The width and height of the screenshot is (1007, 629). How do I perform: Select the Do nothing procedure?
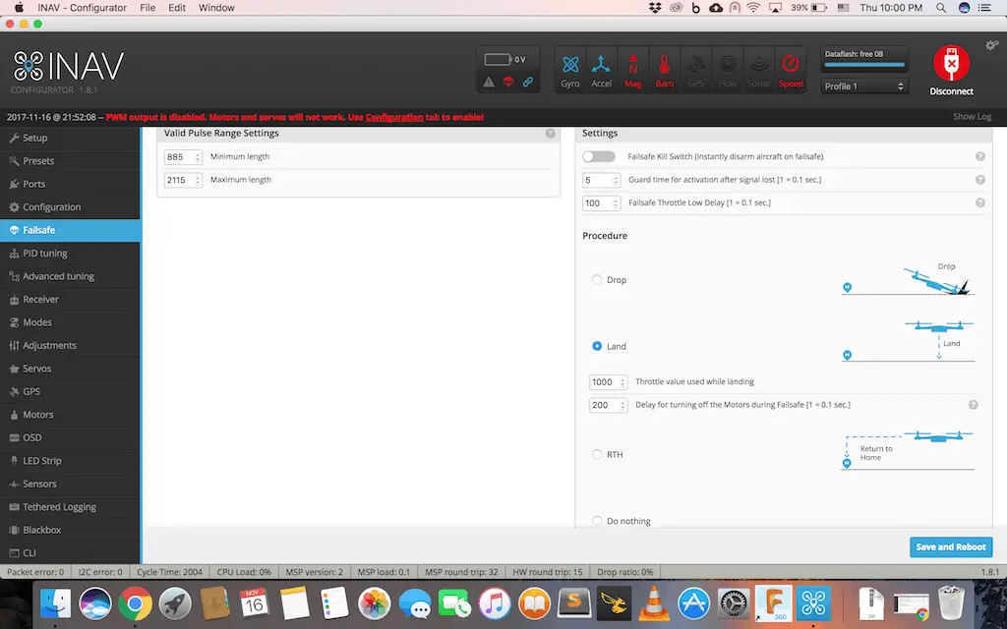pos(597,521)
